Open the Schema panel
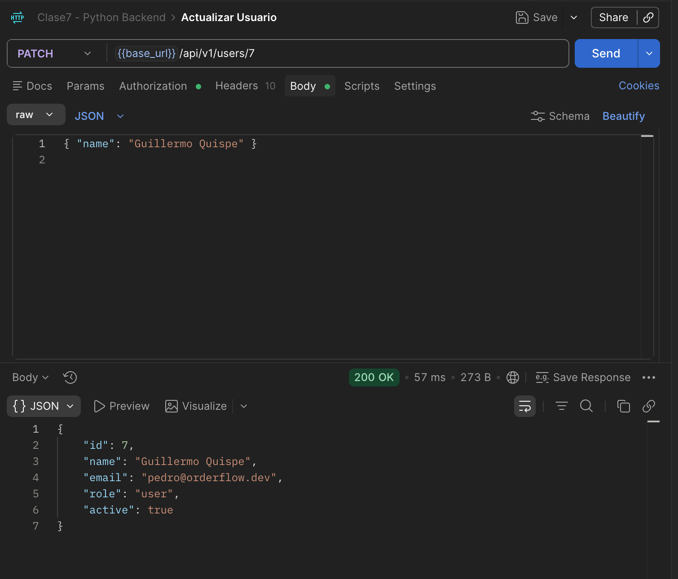 tap(560, 116)
